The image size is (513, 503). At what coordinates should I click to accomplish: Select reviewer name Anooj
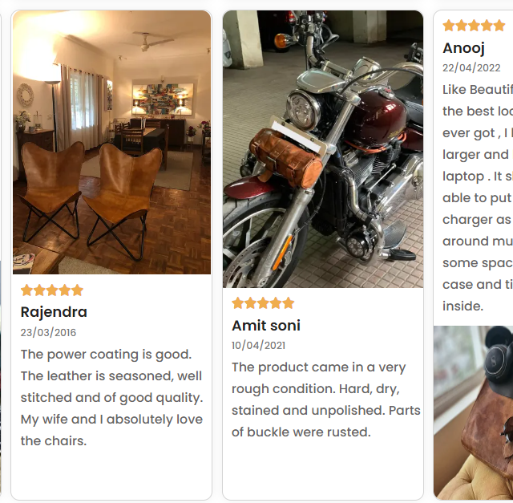tap(463, 48)
